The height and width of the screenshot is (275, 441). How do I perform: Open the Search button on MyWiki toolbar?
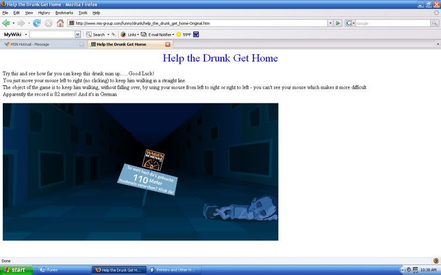click(96, 34)
